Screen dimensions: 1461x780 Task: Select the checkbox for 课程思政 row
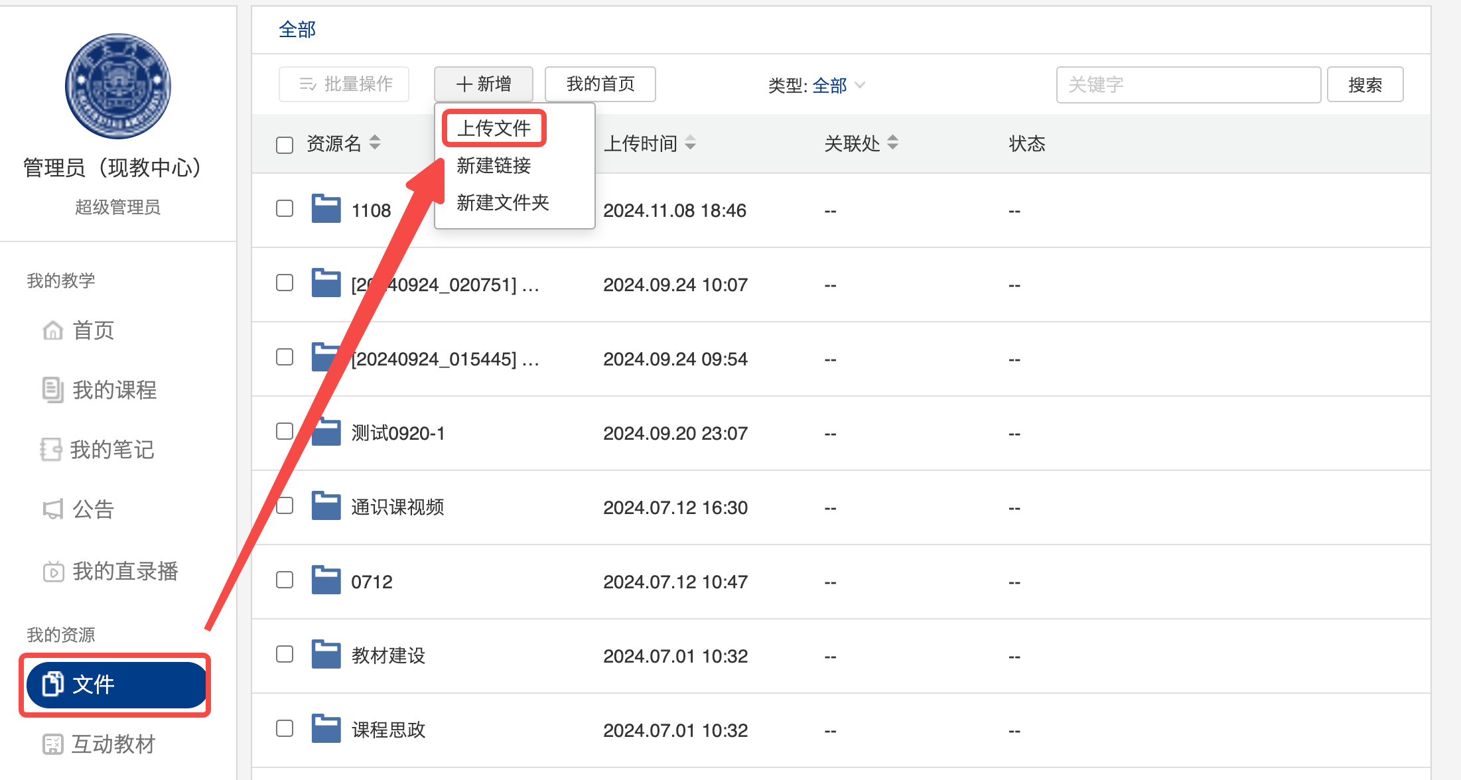[285, 729]
